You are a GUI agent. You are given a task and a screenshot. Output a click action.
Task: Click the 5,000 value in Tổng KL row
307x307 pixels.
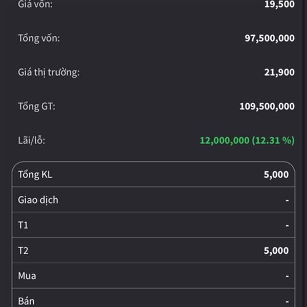276,174
